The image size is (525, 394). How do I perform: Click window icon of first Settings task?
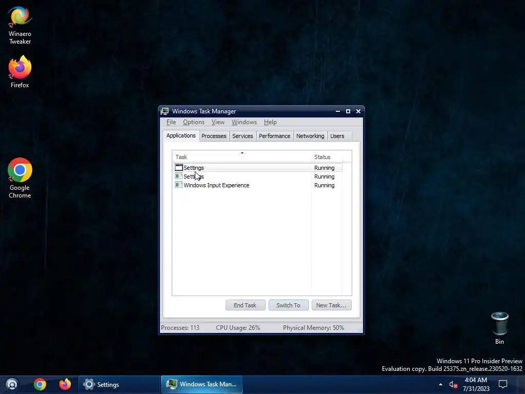click(179, 167)
